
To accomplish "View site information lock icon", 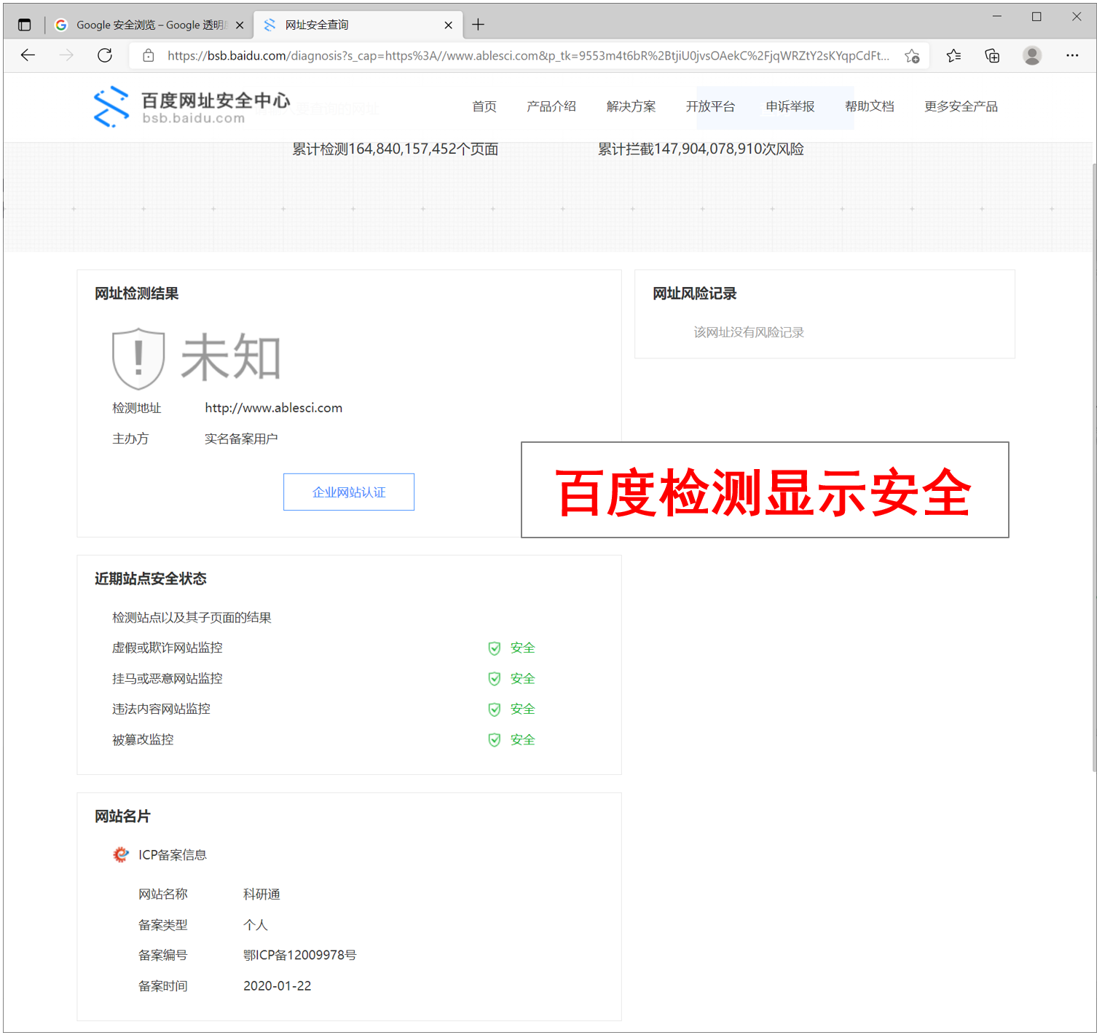I will tap(149, 56).
